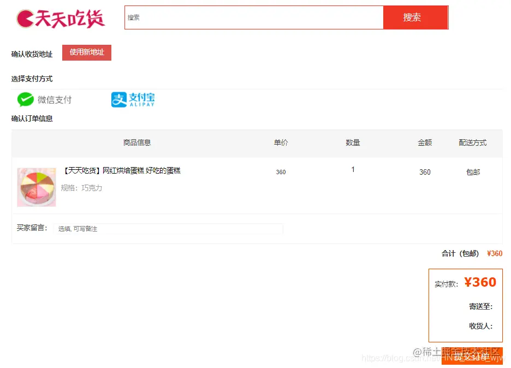The image size is (511, 368).
Task: Click the 天天吃货 site logo
Action: tap(61, 18)
